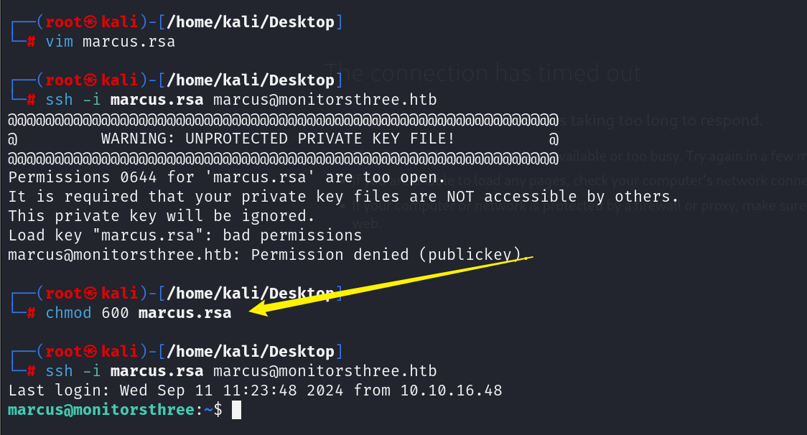
Task: Click the 'Last login' line with IP 10.10.16.48
Action: point(256,390)
